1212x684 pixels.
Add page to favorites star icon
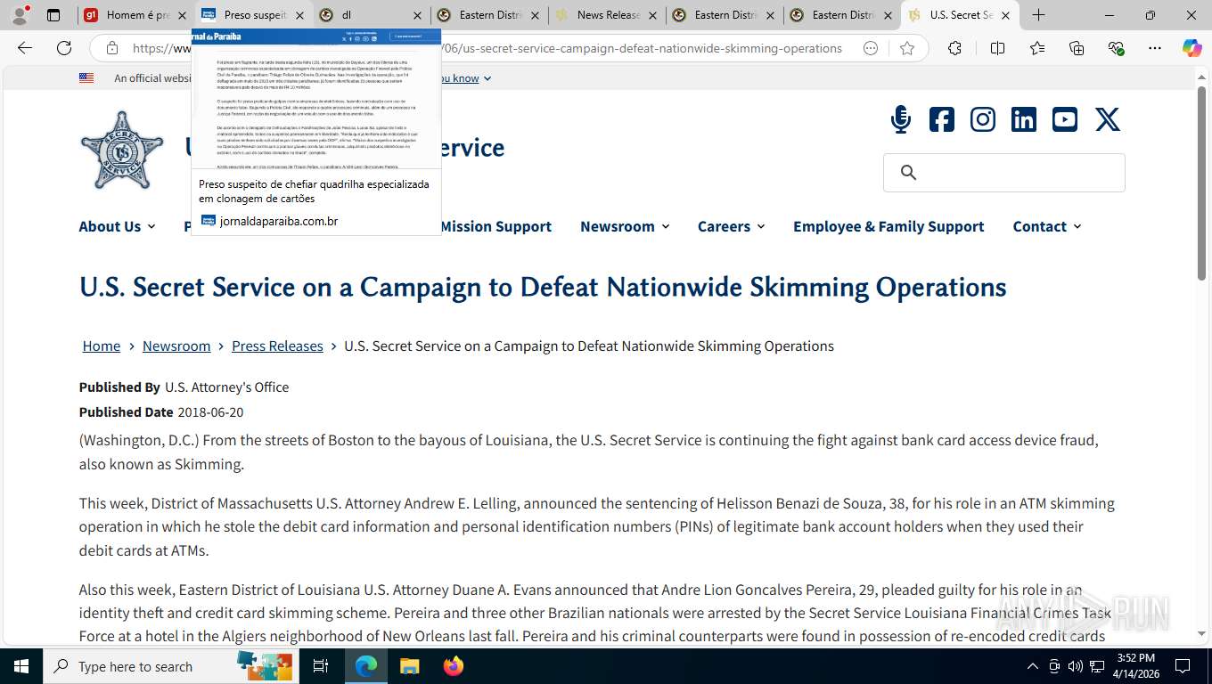pos(907,48)
